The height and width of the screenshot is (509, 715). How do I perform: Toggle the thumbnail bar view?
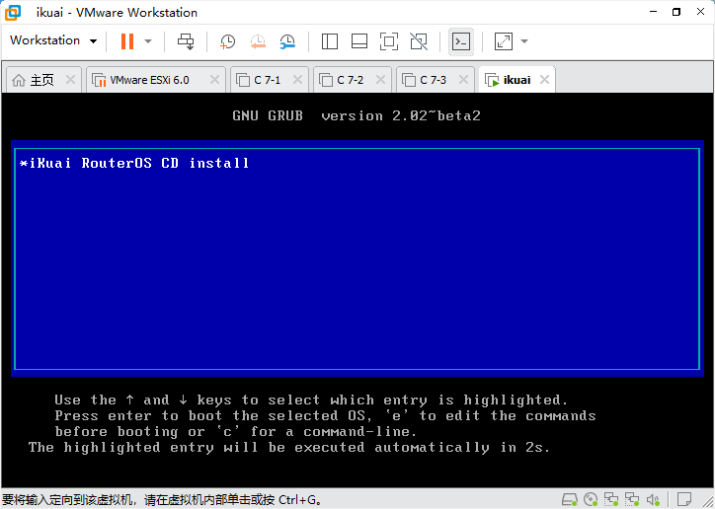pyautogui.click(x=359, y=41)
